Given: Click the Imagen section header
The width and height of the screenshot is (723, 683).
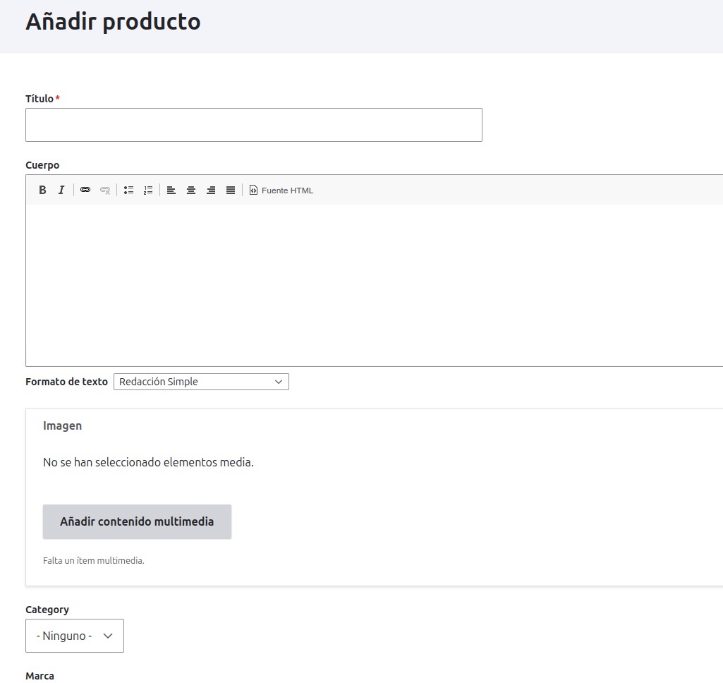Looking at the screenshot, I should (x=63, y=425).
